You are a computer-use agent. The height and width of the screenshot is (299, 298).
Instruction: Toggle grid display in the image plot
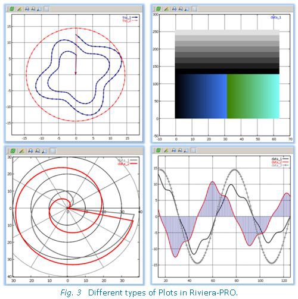click(194, 9)
